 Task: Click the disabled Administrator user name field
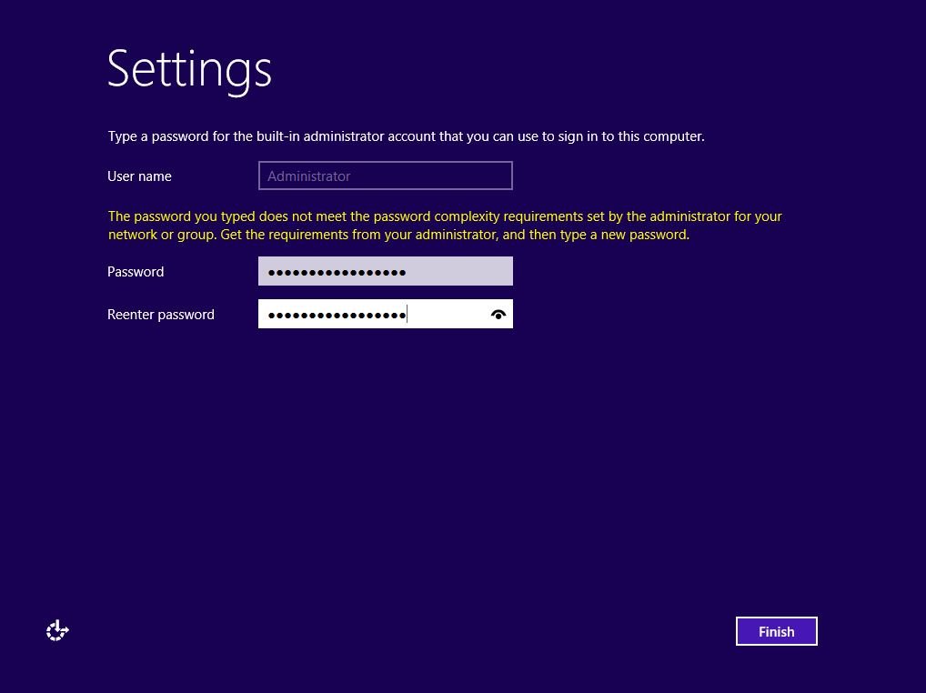click(385, 176)
